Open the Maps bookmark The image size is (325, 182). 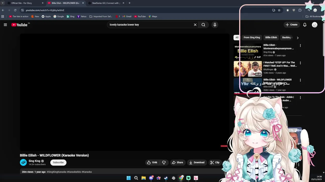(153, 16)
